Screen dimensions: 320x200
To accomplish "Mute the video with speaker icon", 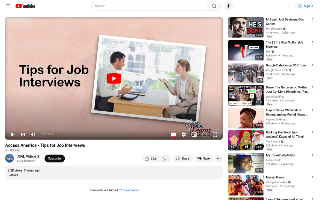I will click(x=33, y=134).
